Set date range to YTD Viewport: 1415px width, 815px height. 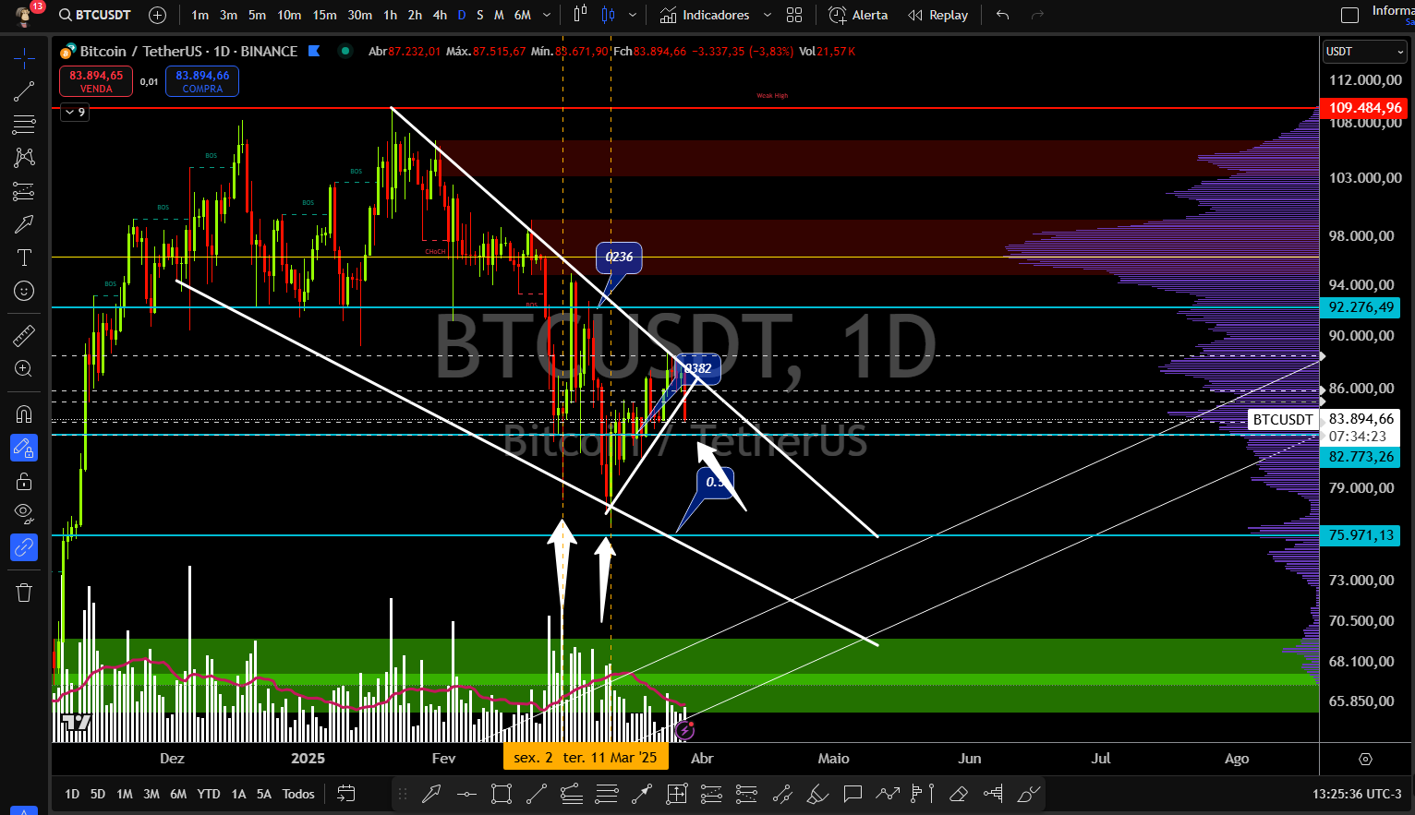click(209, 794)
